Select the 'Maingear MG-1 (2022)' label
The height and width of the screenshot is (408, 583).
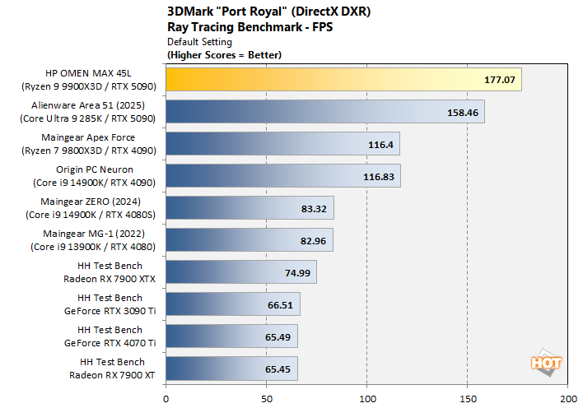point(94,234)
